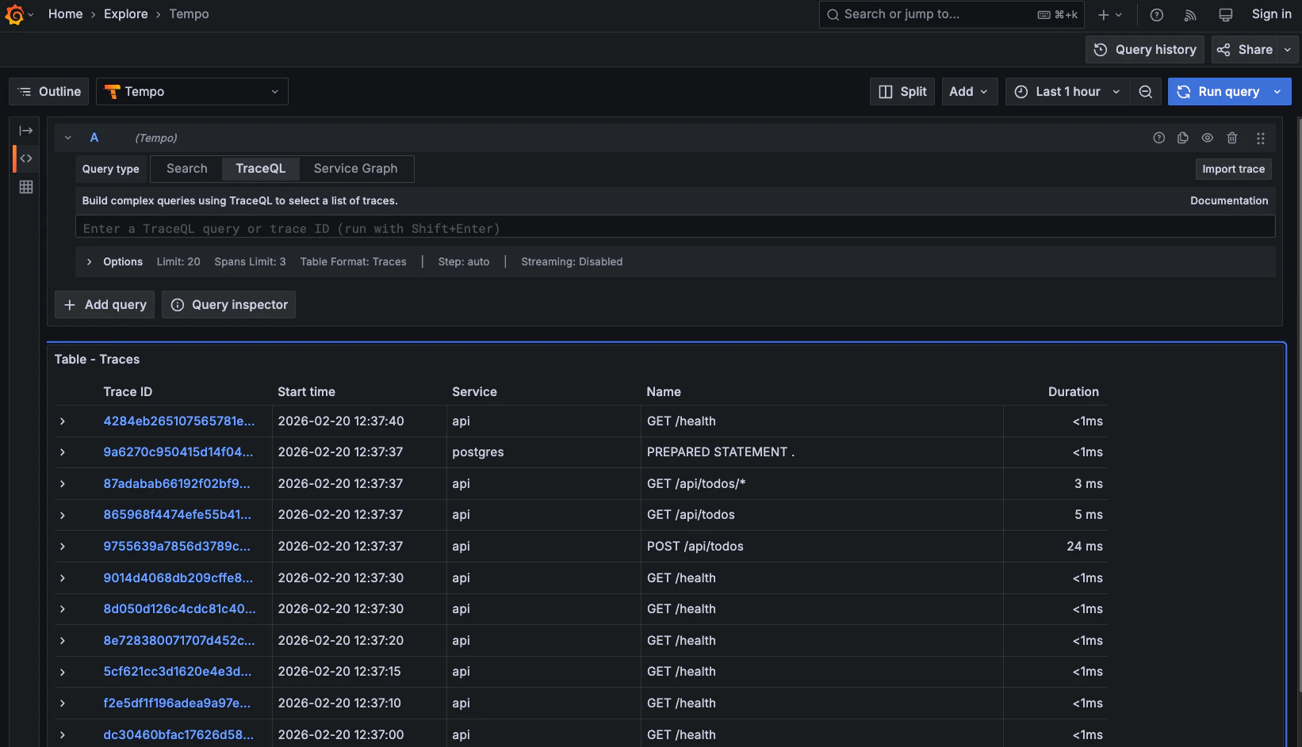1302x747 pixels.
Task: Expand trace row 4284eb265107565781e
Action: (63, 421)
